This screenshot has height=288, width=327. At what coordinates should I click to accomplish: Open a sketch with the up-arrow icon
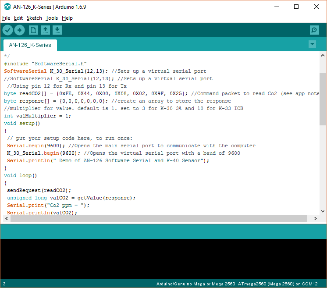(x=45, y=30)
